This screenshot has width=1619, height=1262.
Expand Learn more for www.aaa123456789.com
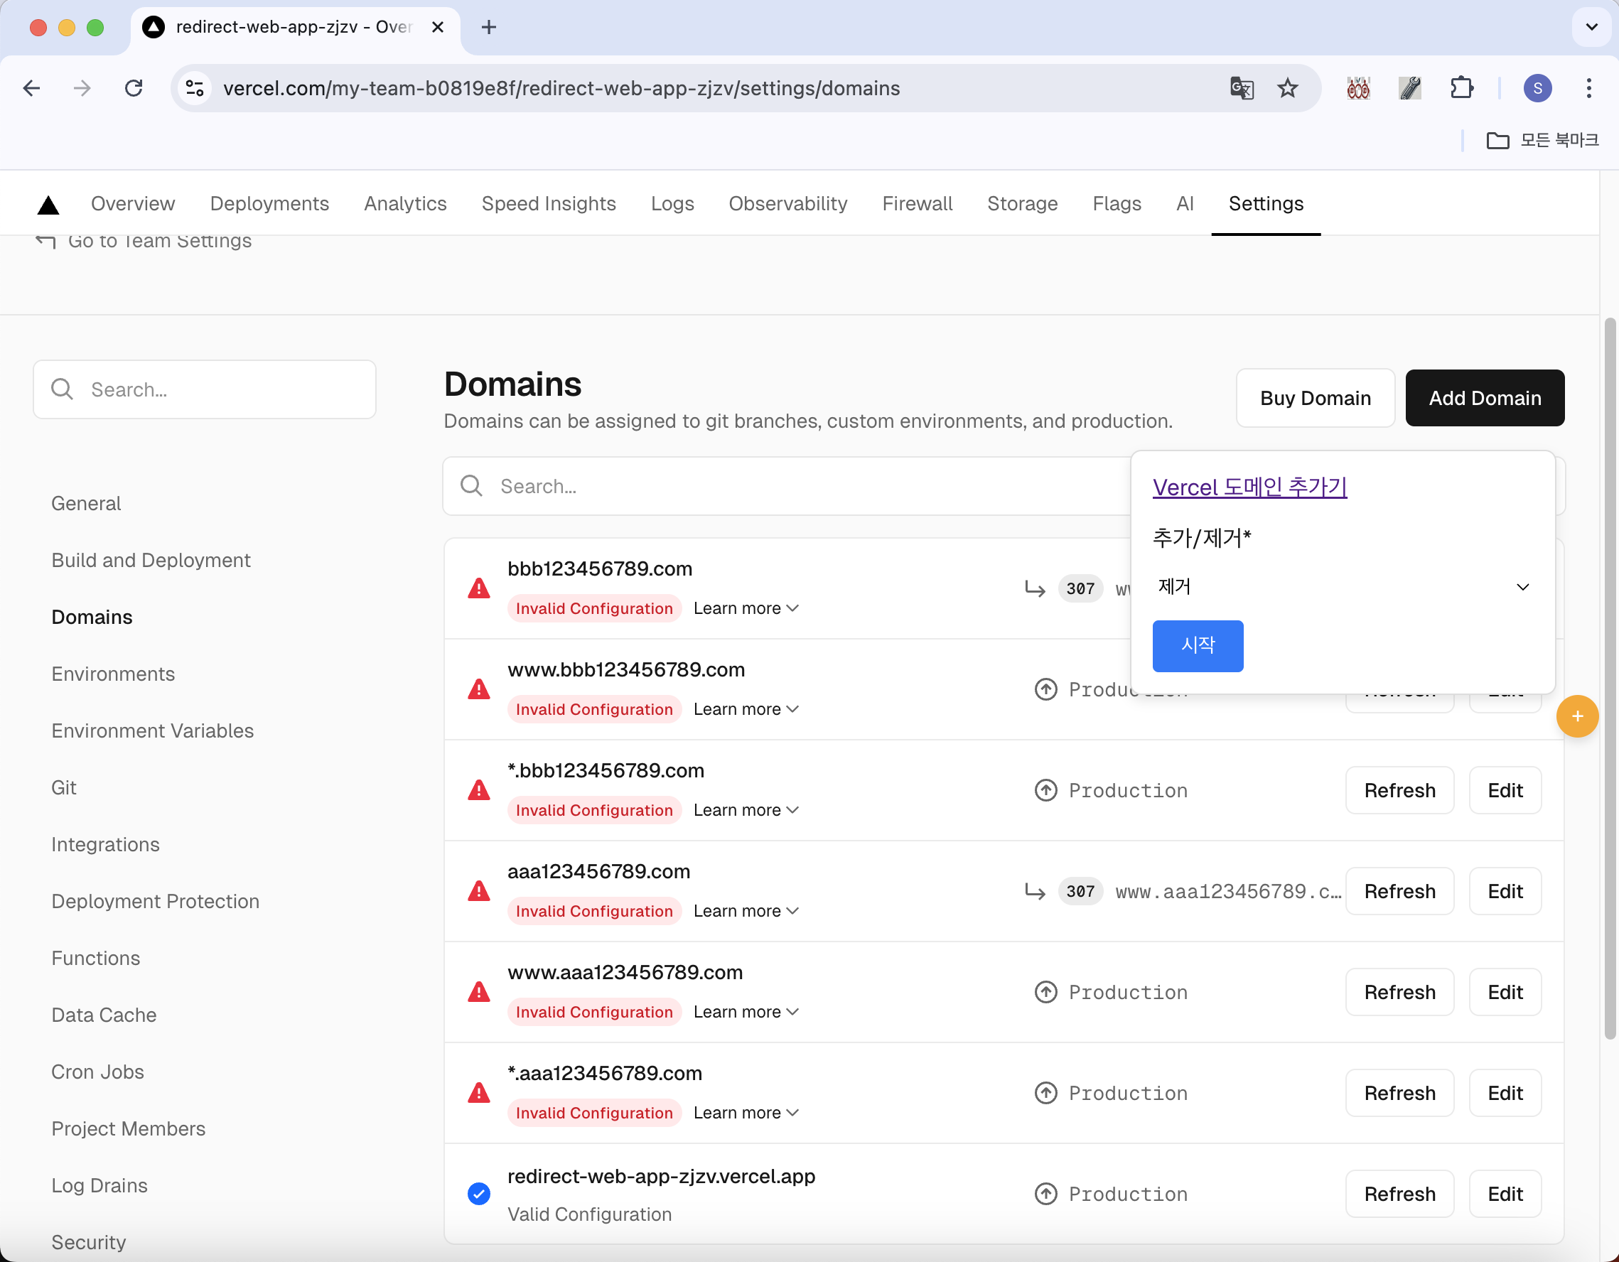coord(746,1012)
